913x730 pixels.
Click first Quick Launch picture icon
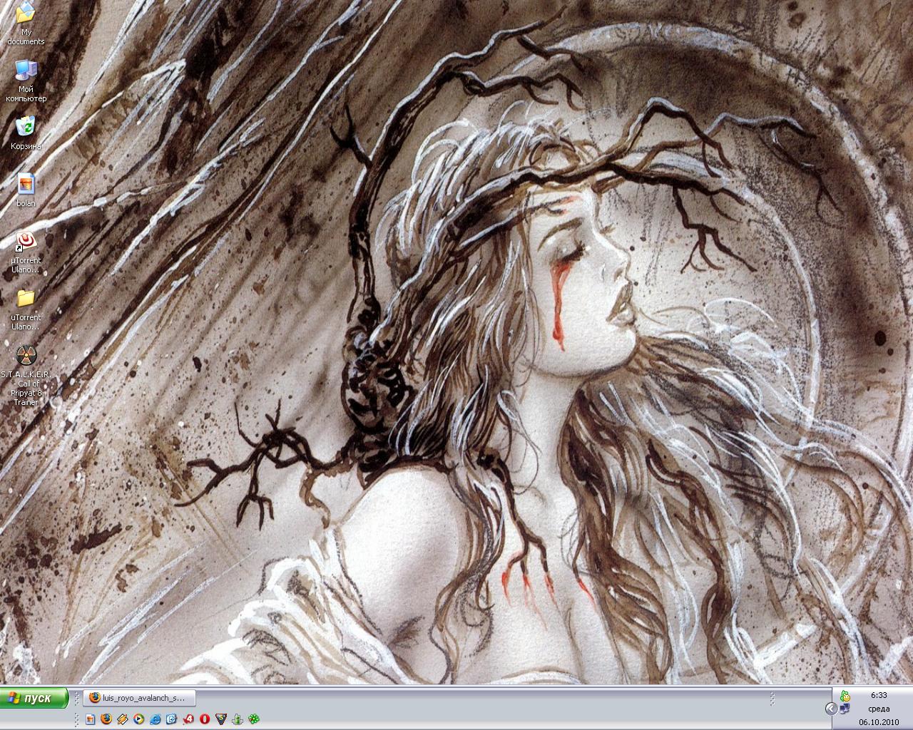(x=91, y=719)
